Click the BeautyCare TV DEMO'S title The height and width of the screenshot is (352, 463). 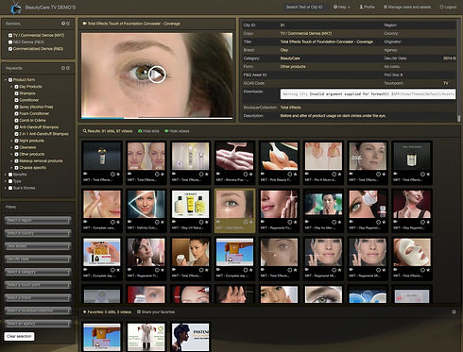point(50,8)
